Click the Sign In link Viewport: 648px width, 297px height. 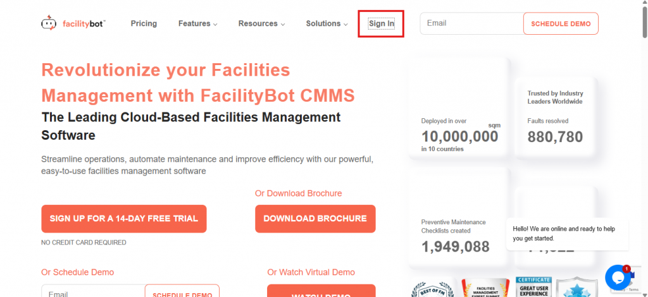tap(382, 23)
